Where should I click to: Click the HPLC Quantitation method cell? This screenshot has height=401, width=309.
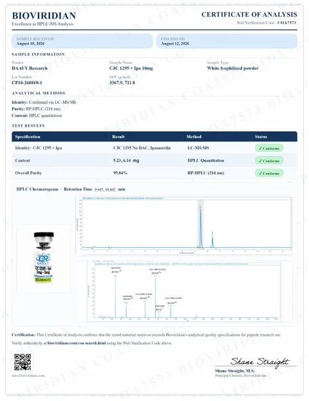point(206,160)
